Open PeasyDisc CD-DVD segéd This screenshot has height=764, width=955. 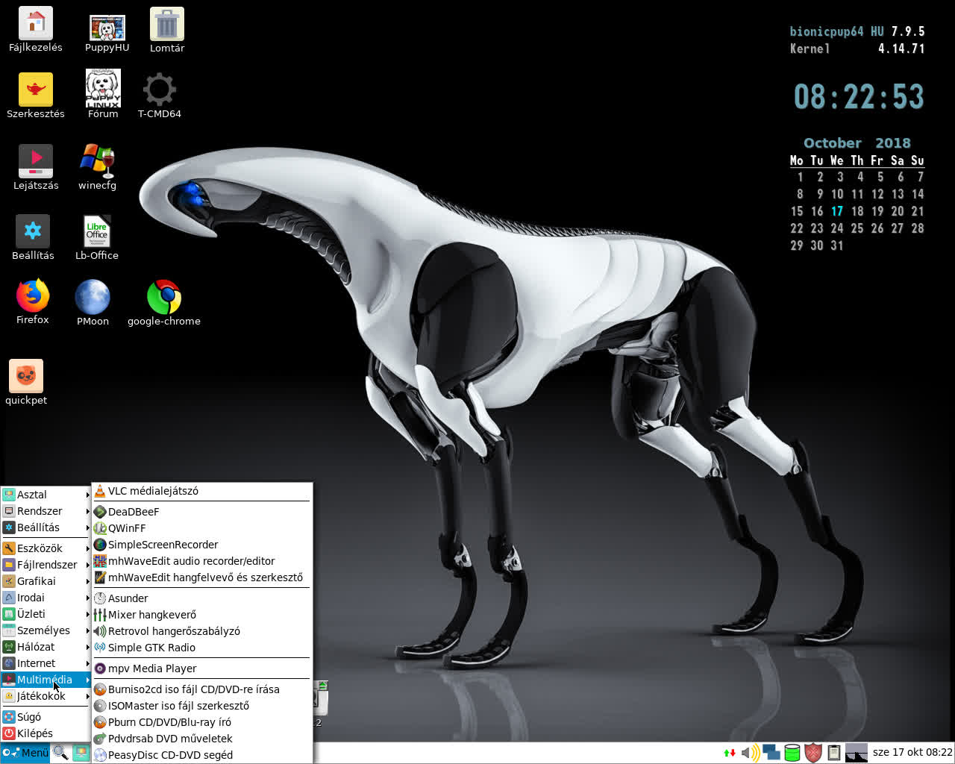tap(201, 755)
